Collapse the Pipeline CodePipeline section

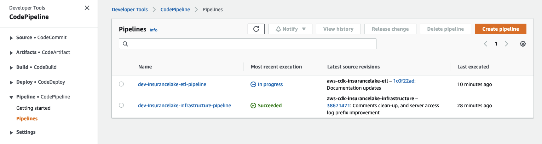[12, 97]
